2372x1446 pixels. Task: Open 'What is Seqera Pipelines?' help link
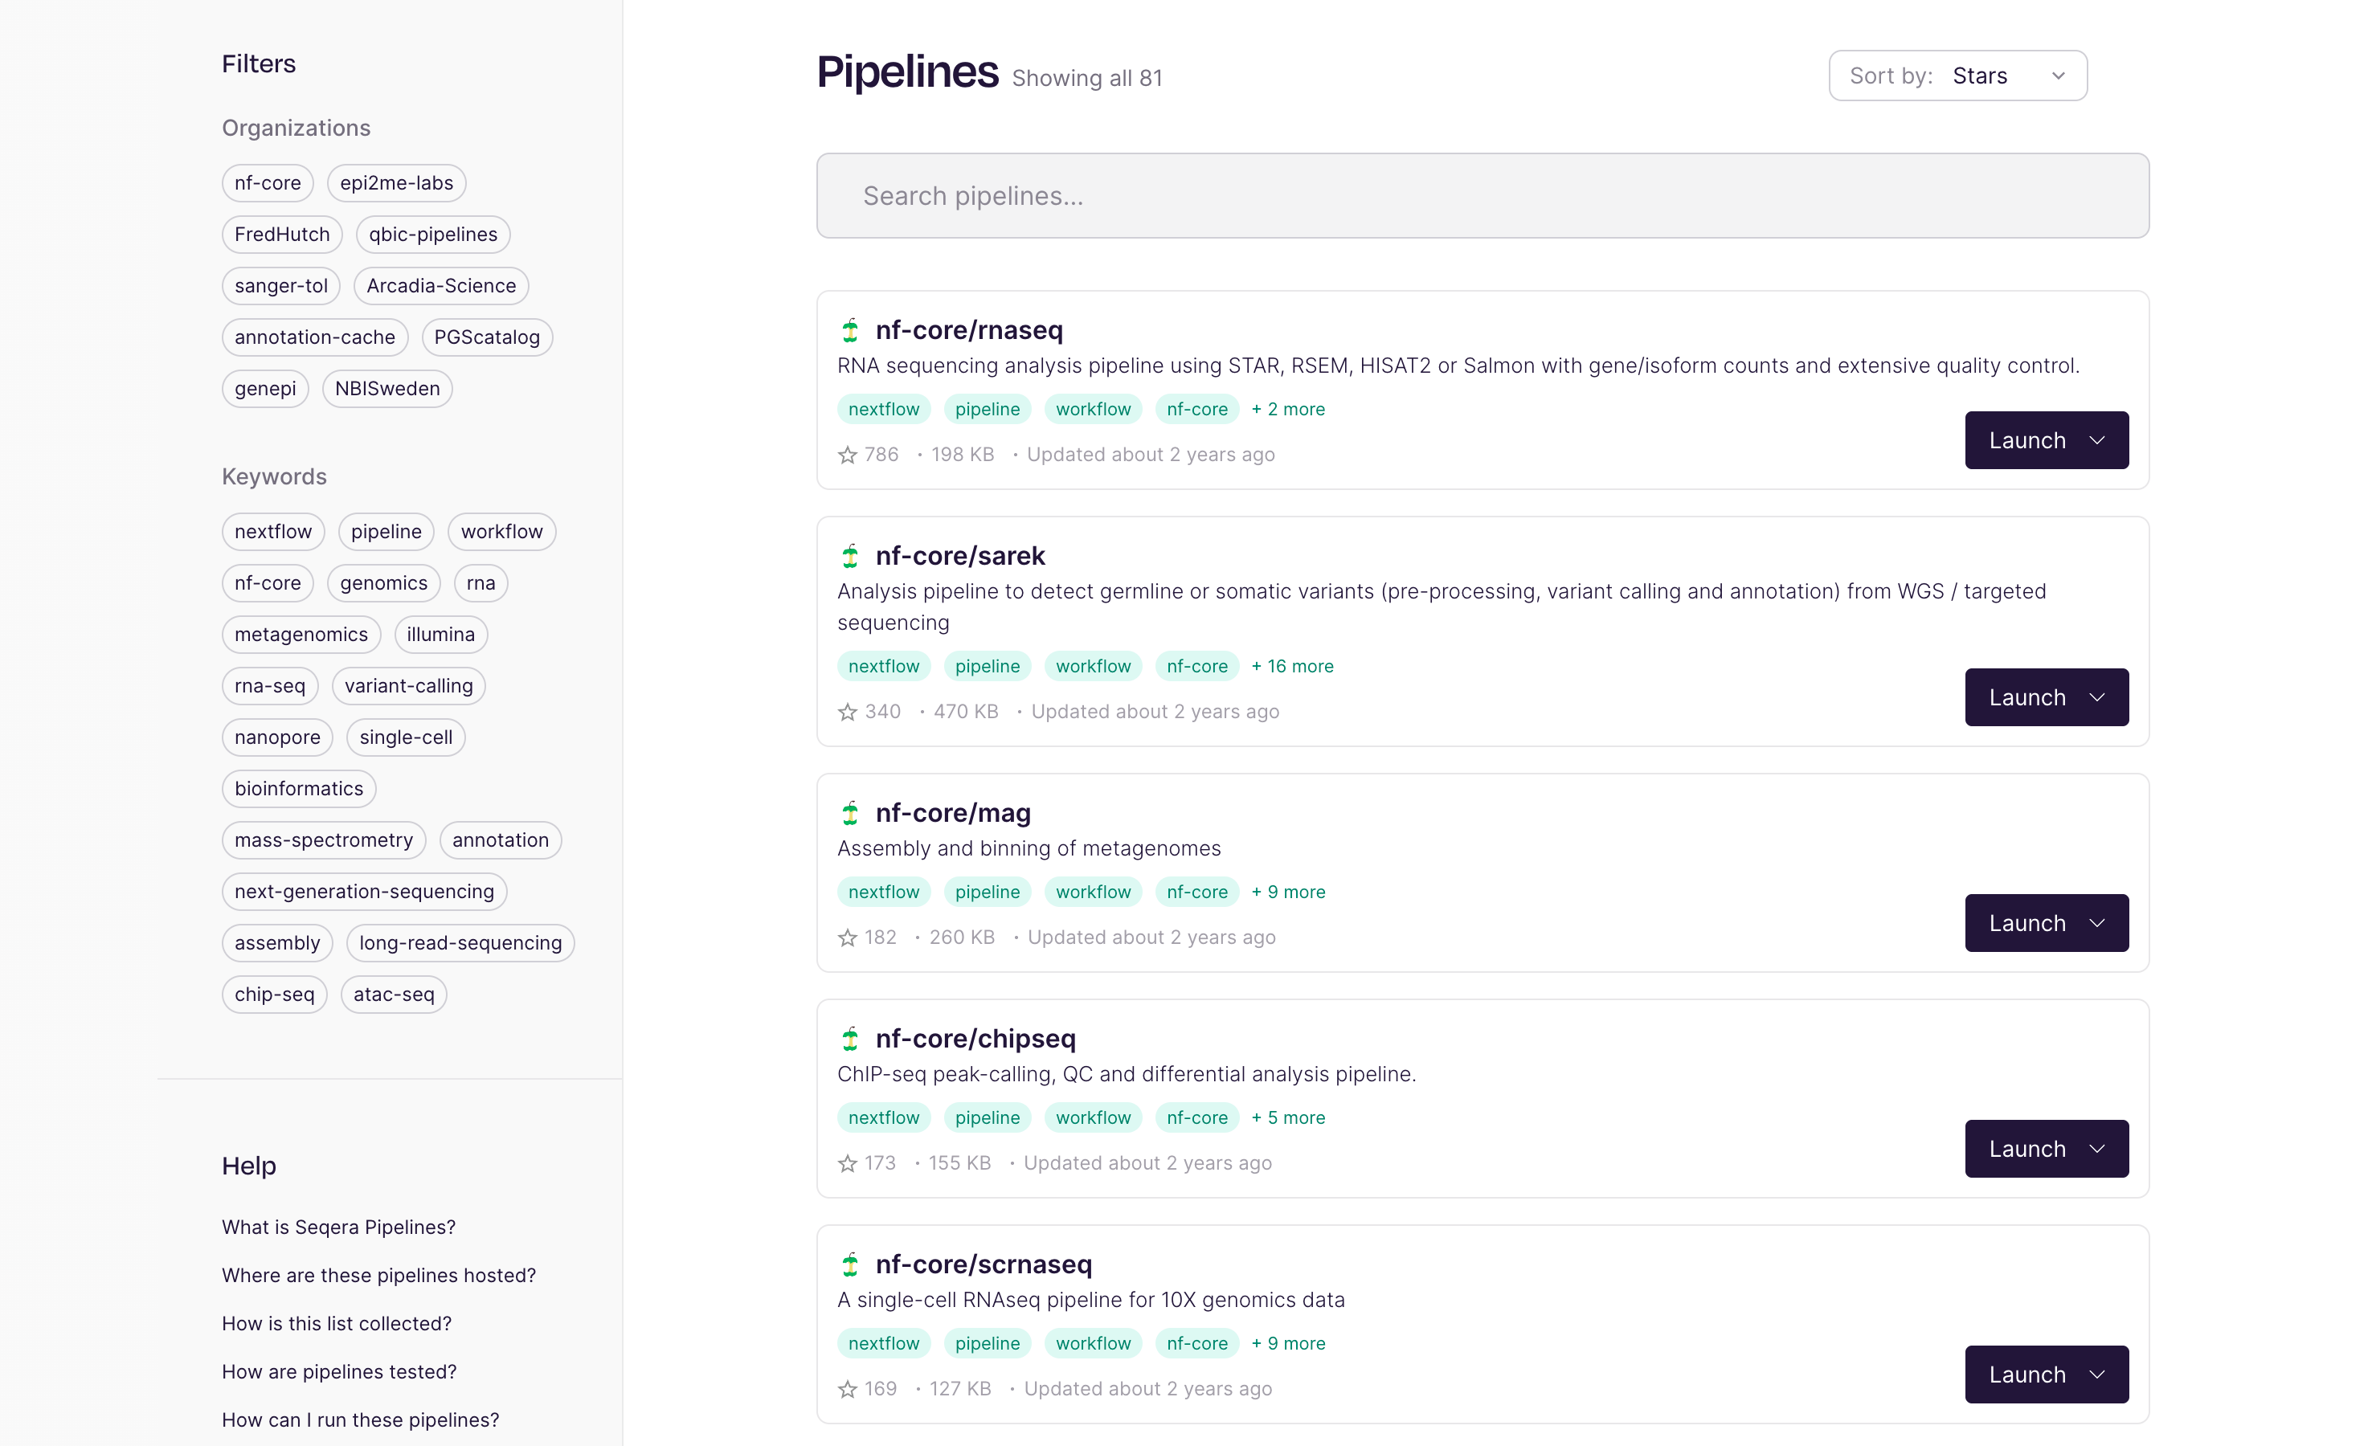coord(339,1227)
